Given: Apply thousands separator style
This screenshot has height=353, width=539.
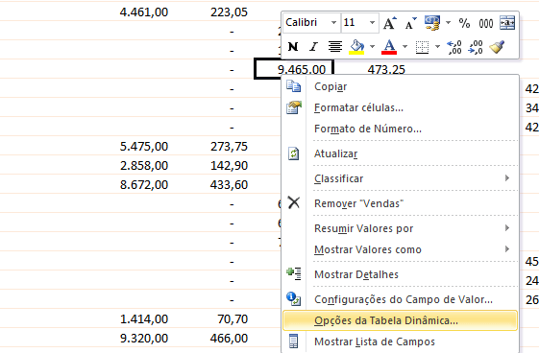Looking at the screenshot, I should point(486,23).
